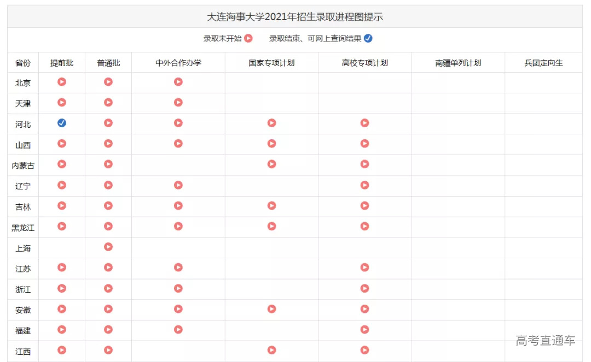591x362 pixels.
Task: Click the legend text 录取未开始
Action: (x=223, y=38)
